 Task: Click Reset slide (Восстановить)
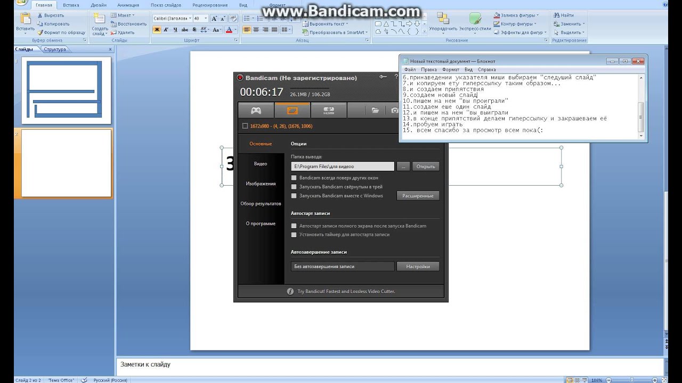click(128, 24)
